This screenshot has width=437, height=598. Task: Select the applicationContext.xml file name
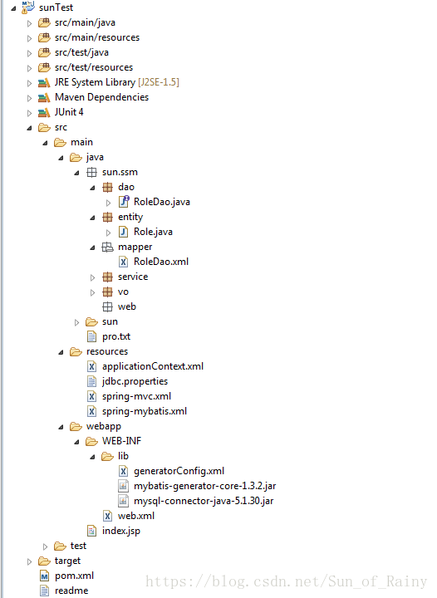click(x=153, y=366)
